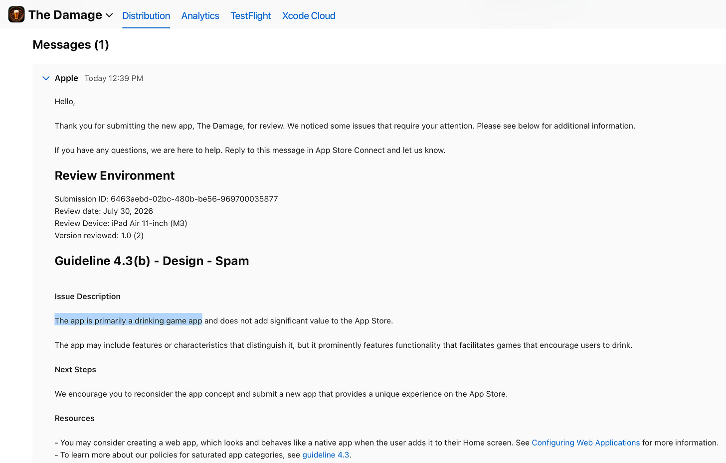Screen dimensions: 726x463
Task: Click the Next Steps subheading
Action: point(75,370)
